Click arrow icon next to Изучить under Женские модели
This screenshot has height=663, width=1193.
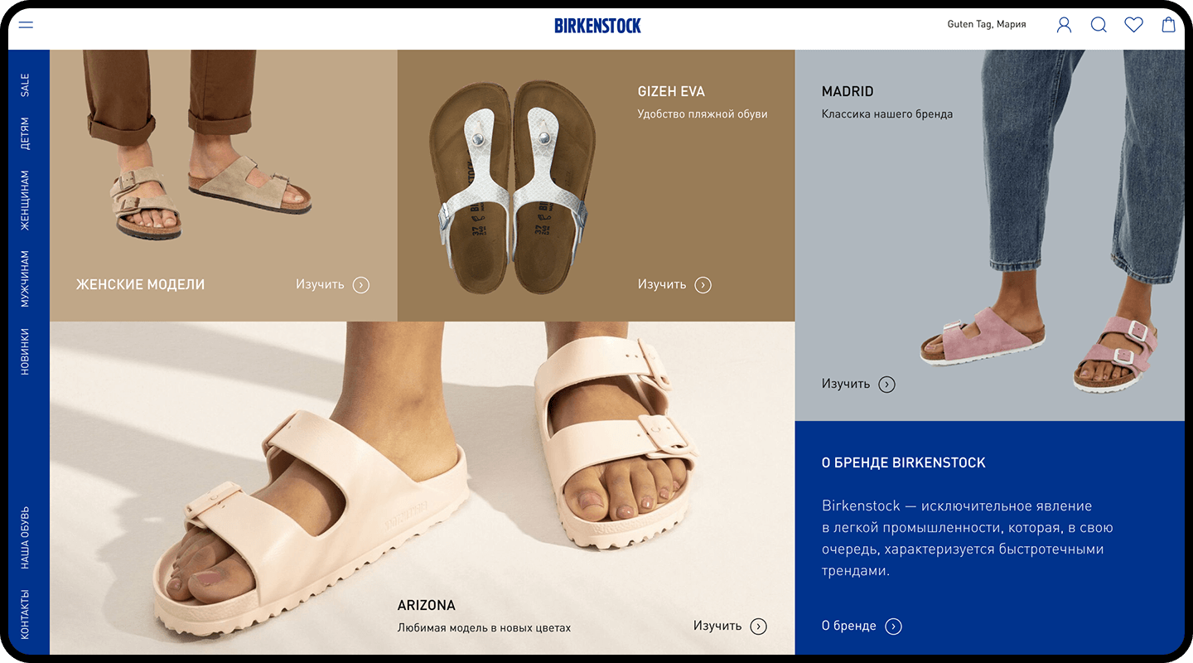click(360, 285)
